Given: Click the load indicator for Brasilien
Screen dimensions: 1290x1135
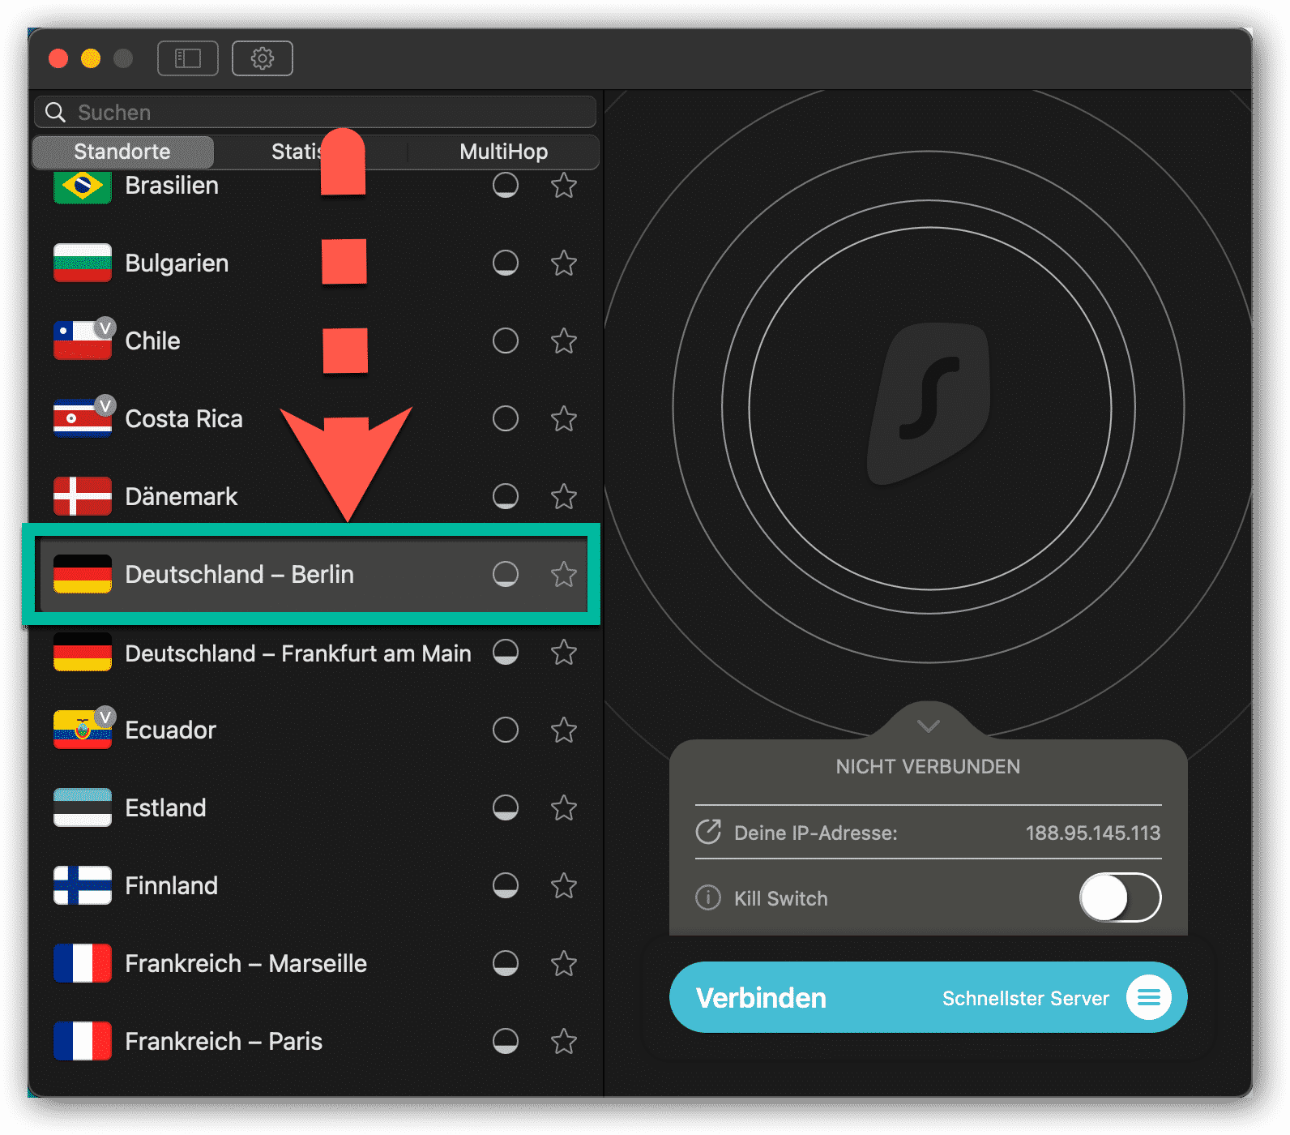Looking at the screenshot, I should [x=506, y=185].
